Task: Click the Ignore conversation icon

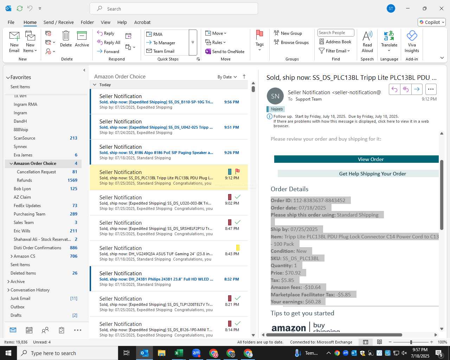Action: click(49, 33)
